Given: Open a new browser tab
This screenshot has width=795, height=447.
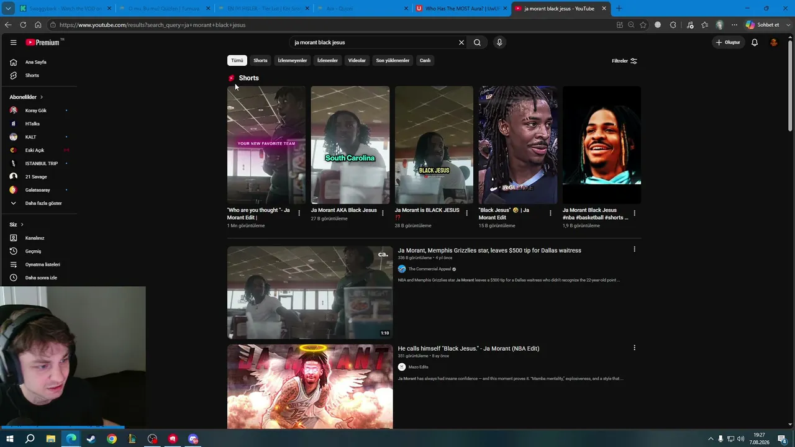Looking at the screenshot, I should click(619, 9).
